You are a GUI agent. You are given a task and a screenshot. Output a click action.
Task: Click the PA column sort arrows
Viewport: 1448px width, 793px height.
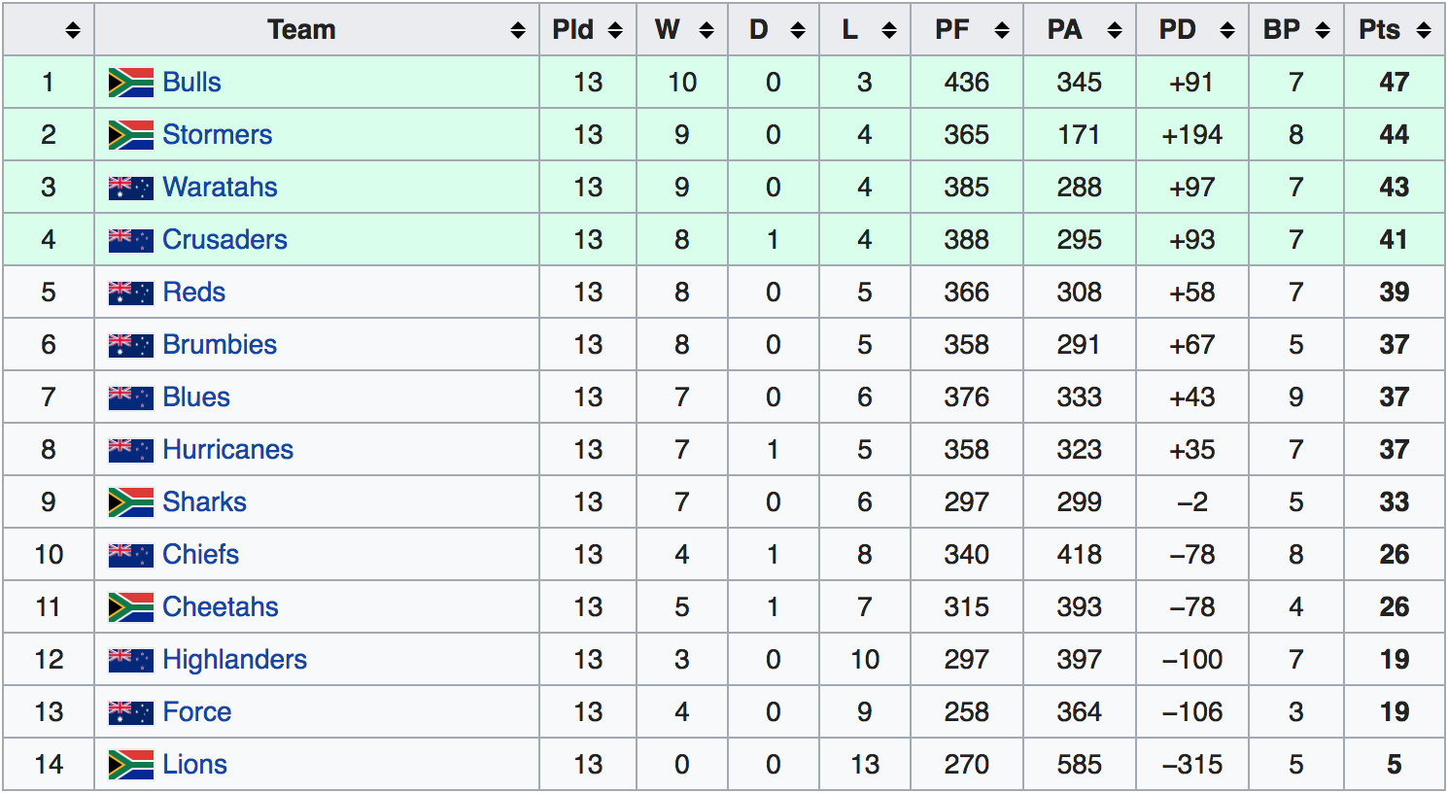[1115, 30]
